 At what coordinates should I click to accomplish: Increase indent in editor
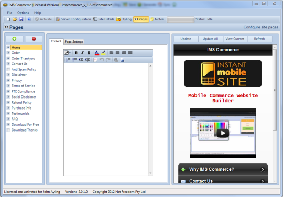point(88,60)
